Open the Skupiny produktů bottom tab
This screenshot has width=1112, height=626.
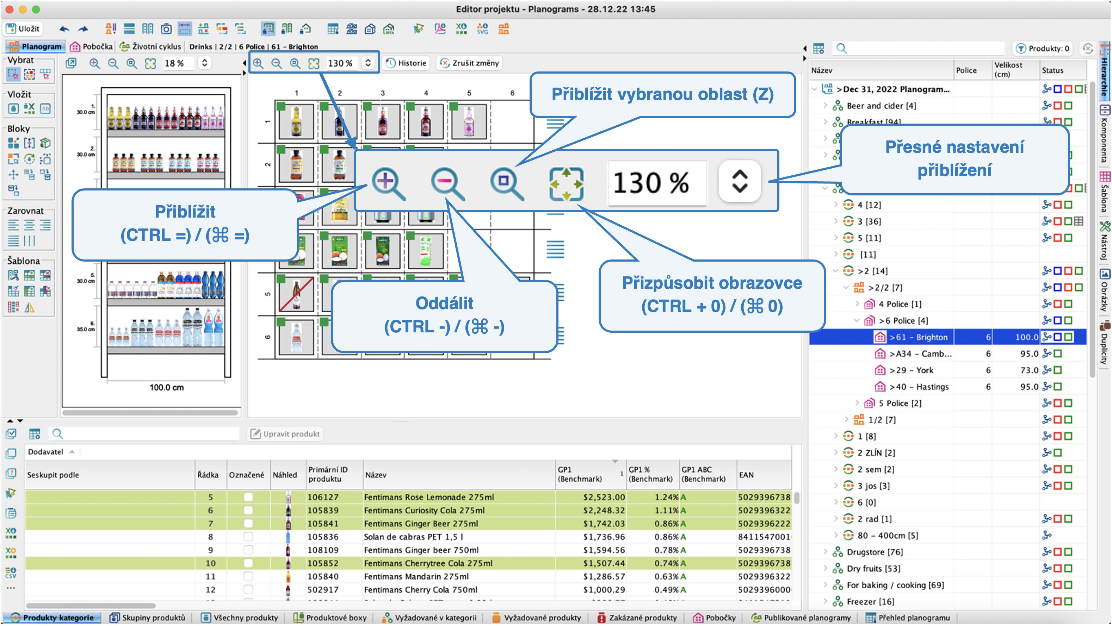pos(147,617)
